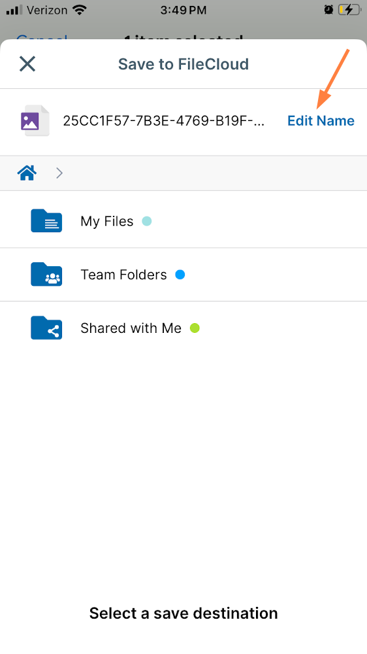
Task: Click the breadcrumb chevron after home
Action: (x=59, y=173)
